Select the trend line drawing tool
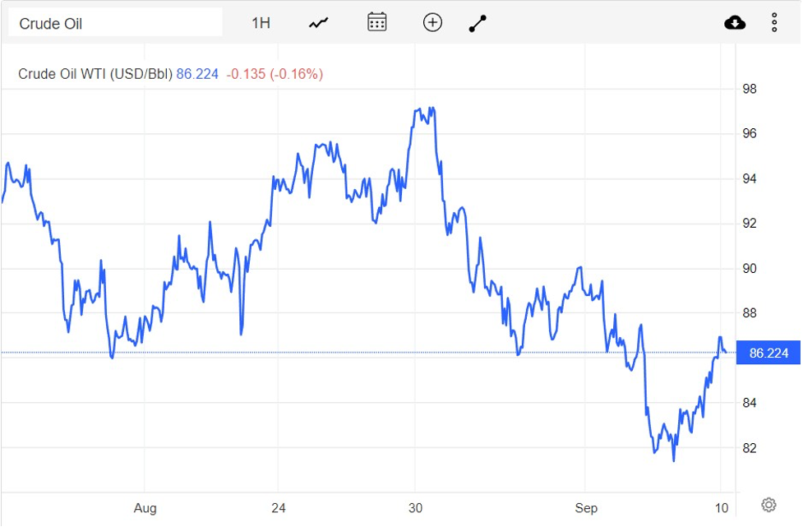This screenshot has width=803, height=527. tap(478, 23)
